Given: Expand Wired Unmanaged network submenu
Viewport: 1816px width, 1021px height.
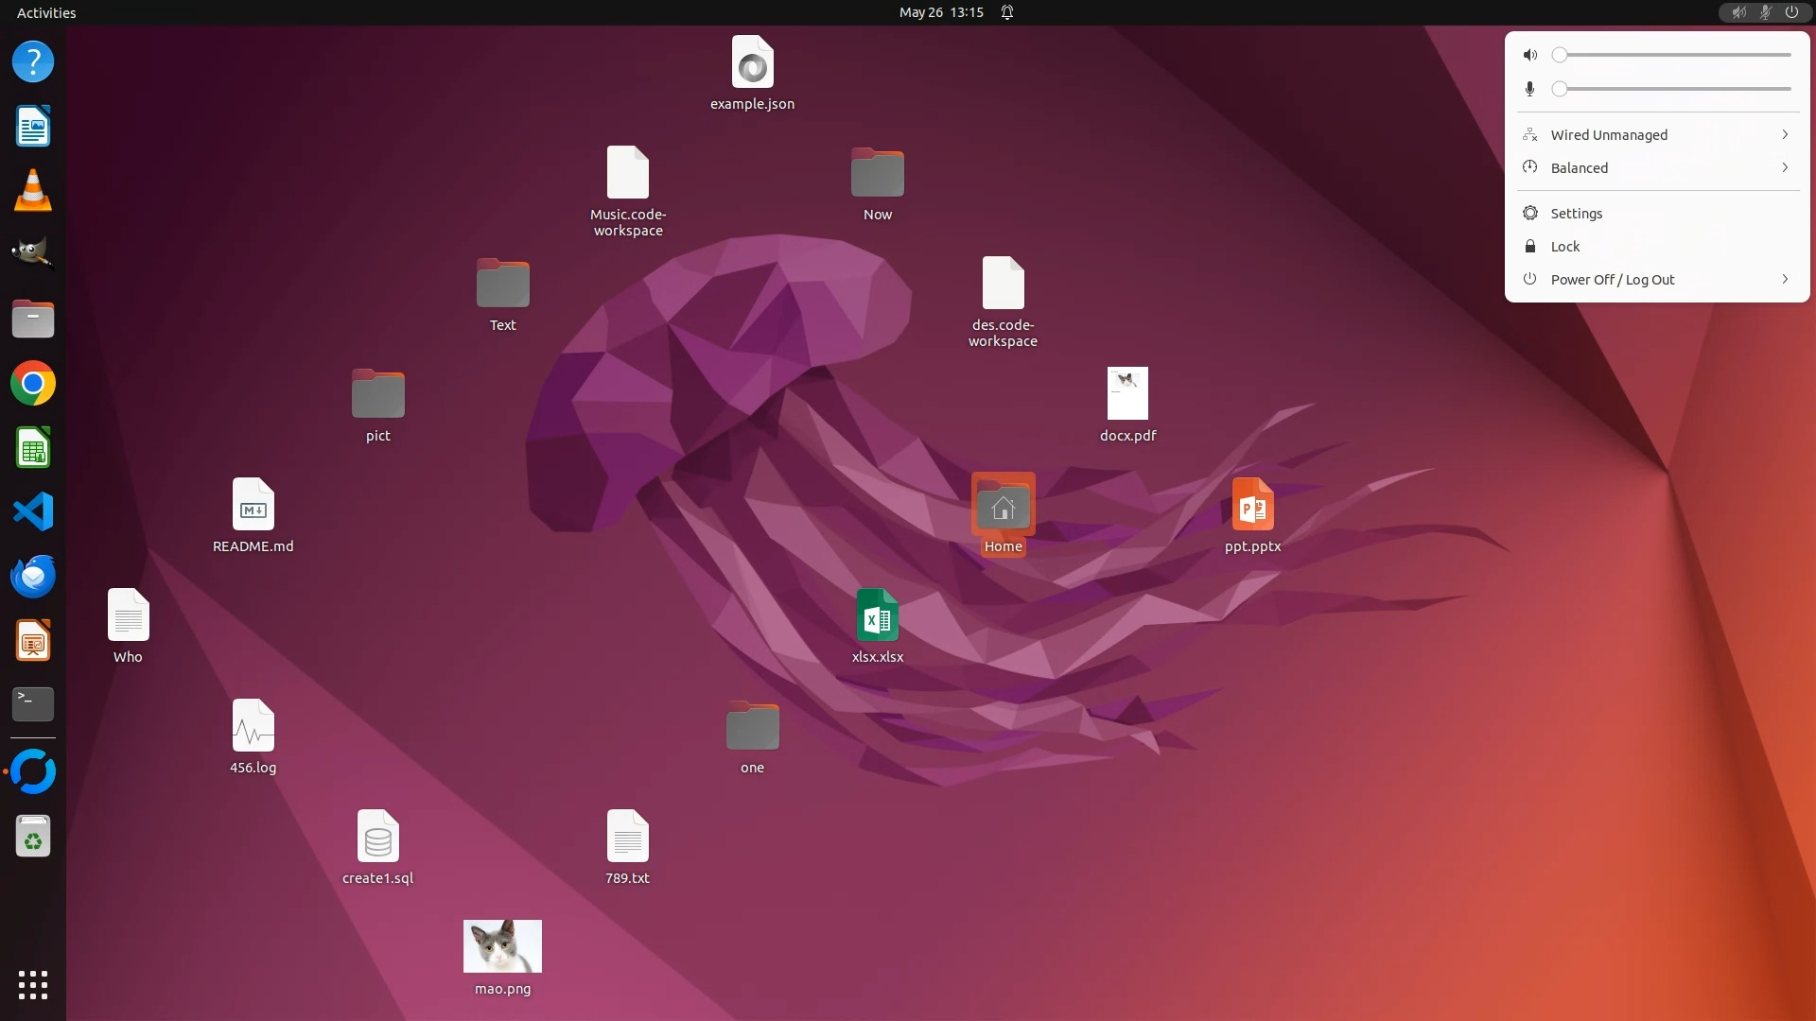Looking at the screenshot, I should click(x=1657, y=135).
